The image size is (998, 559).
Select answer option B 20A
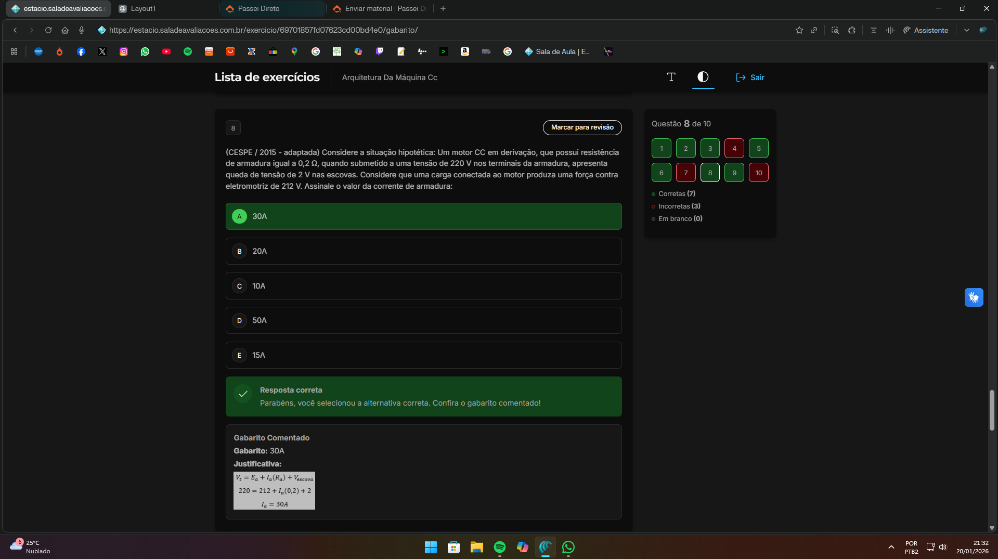pyautogui.click(x=423, y=251)
